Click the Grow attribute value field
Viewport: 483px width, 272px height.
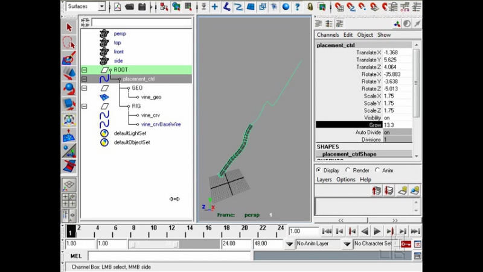(x=397, y=125)
